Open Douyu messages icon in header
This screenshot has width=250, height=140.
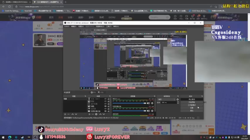[198, 17]
